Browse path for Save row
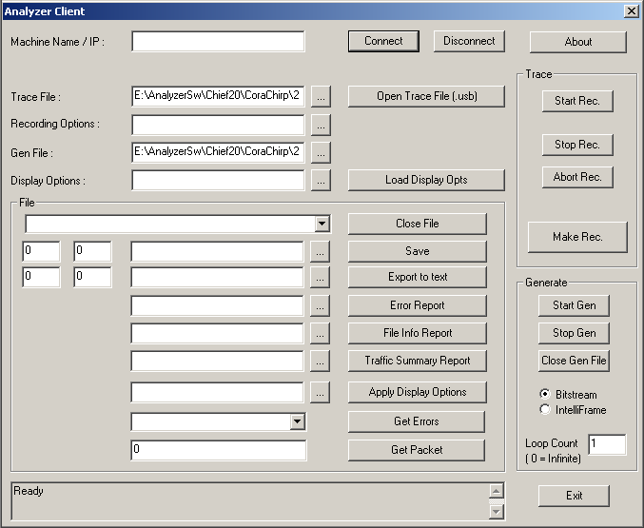Viewport: 644px width, 528px height. point(320,251)
